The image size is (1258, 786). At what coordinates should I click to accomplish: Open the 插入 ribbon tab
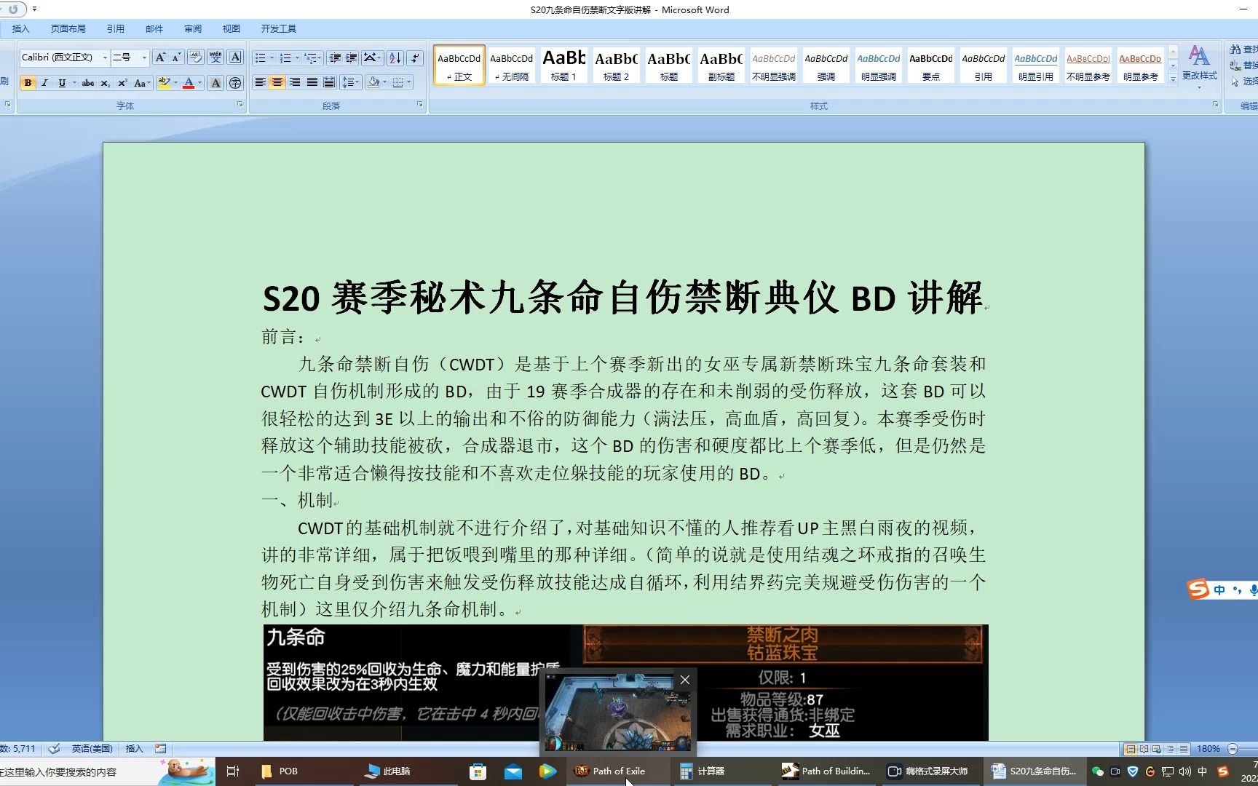coord(21,28)
